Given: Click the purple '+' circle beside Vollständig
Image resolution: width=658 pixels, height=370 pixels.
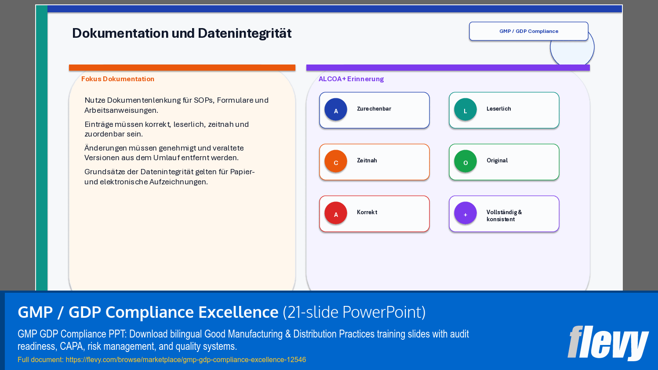Looking at the screenshot, I should [465, 213].
